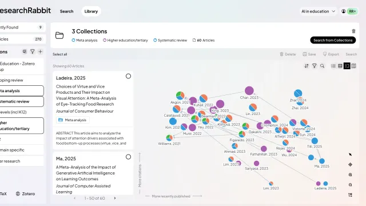
Task: Switch to the three-column view icon
Action: pyautogui.click(x=353, y=66)
